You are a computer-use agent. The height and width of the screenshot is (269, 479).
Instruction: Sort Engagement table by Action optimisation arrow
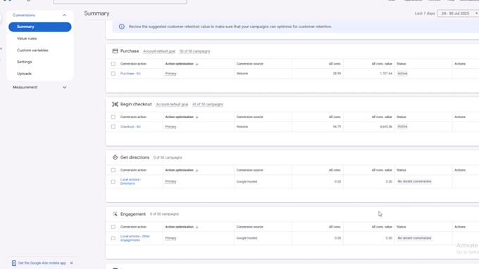coord(197,227)
